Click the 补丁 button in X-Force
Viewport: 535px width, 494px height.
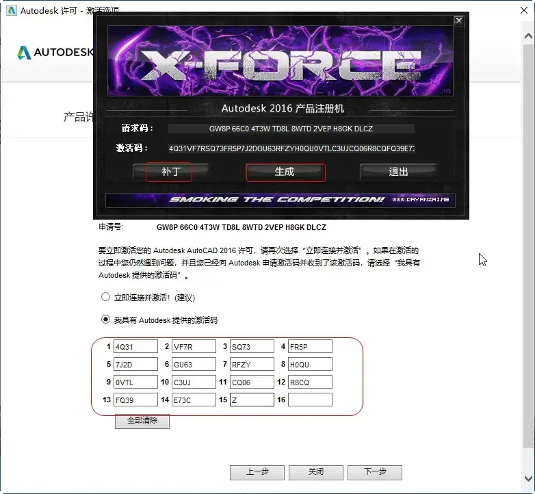coord(171,172)
